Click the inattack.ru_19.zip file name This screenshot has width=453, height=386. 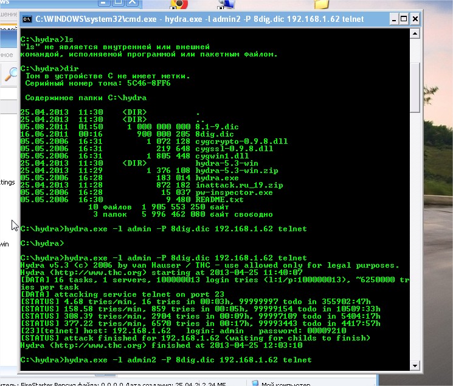[x=239, y=185]
